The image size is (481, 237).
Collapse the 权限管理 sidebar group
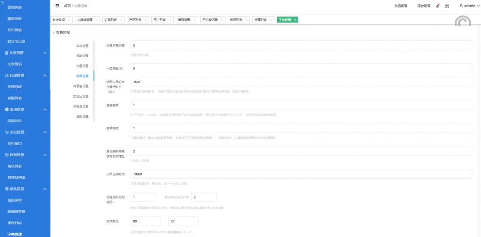(45, 155)
